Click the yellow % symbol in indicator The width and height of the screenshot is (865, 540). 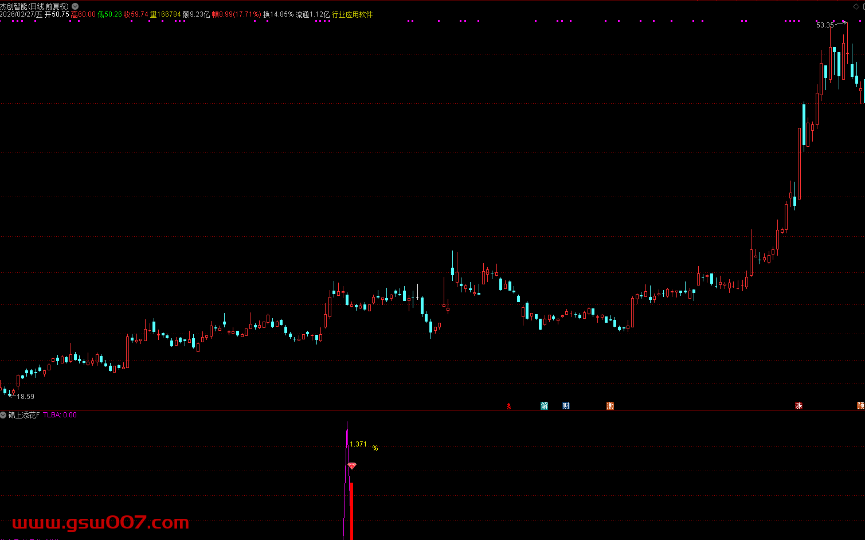click(375, 448)
